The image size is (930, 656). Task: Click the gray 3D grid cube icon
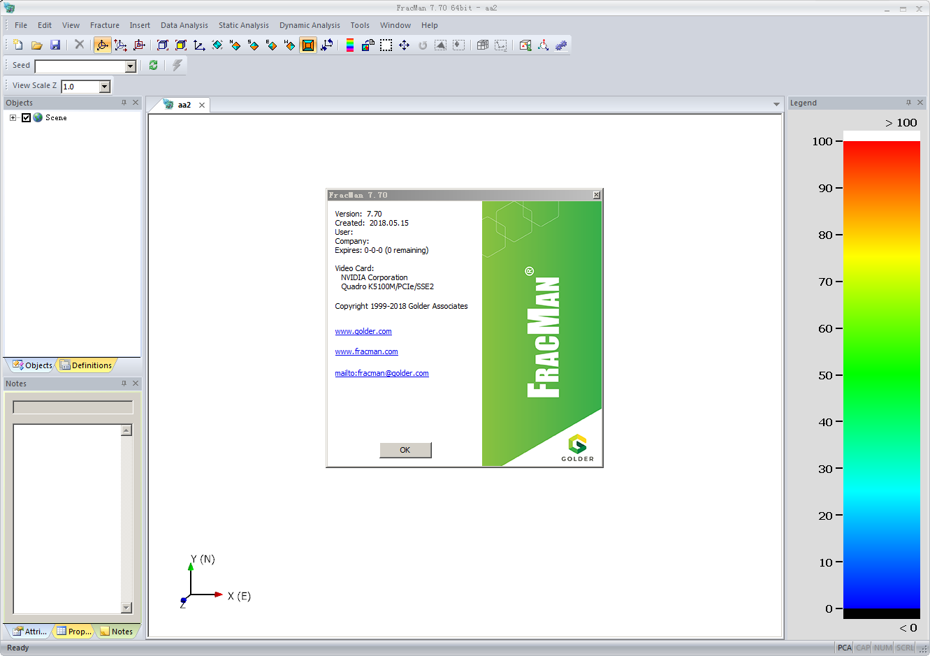(483, 45)
